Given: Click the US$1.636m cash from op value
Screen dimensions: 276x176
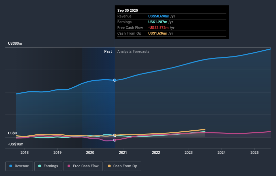Looking at the screenshot, I should click(158, 33).
